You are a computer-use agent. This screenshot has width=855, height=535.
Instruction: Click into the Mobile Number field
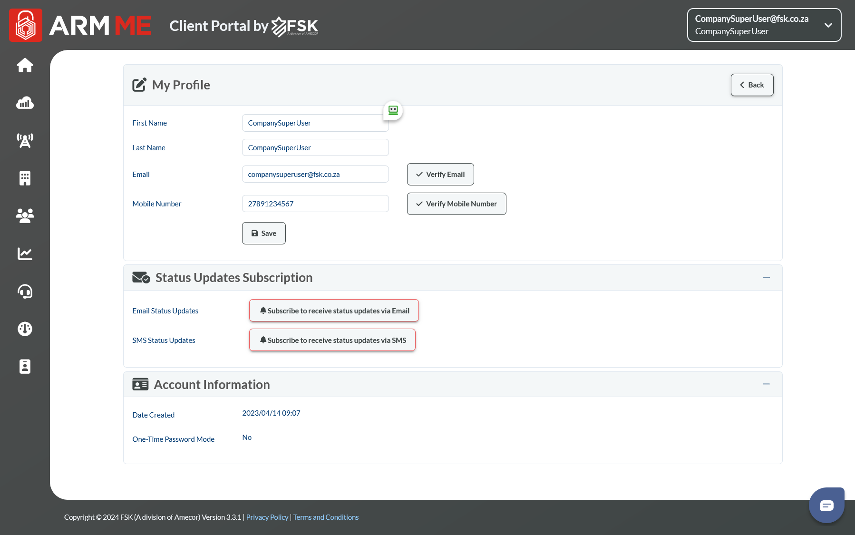315,204
